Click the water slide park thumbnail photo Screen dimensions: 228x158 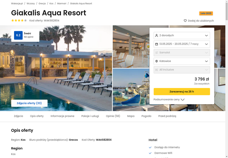[x=131, y=90]
